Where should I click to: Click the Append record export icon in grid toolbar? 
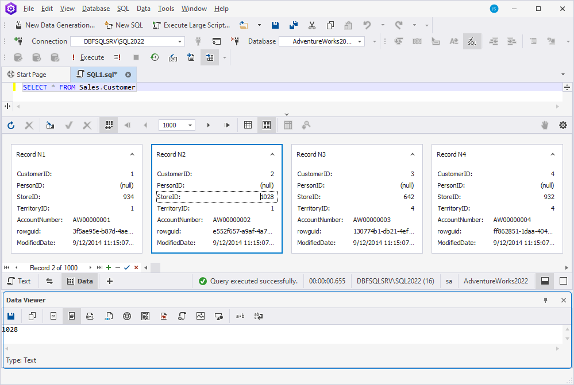point(50,126)
